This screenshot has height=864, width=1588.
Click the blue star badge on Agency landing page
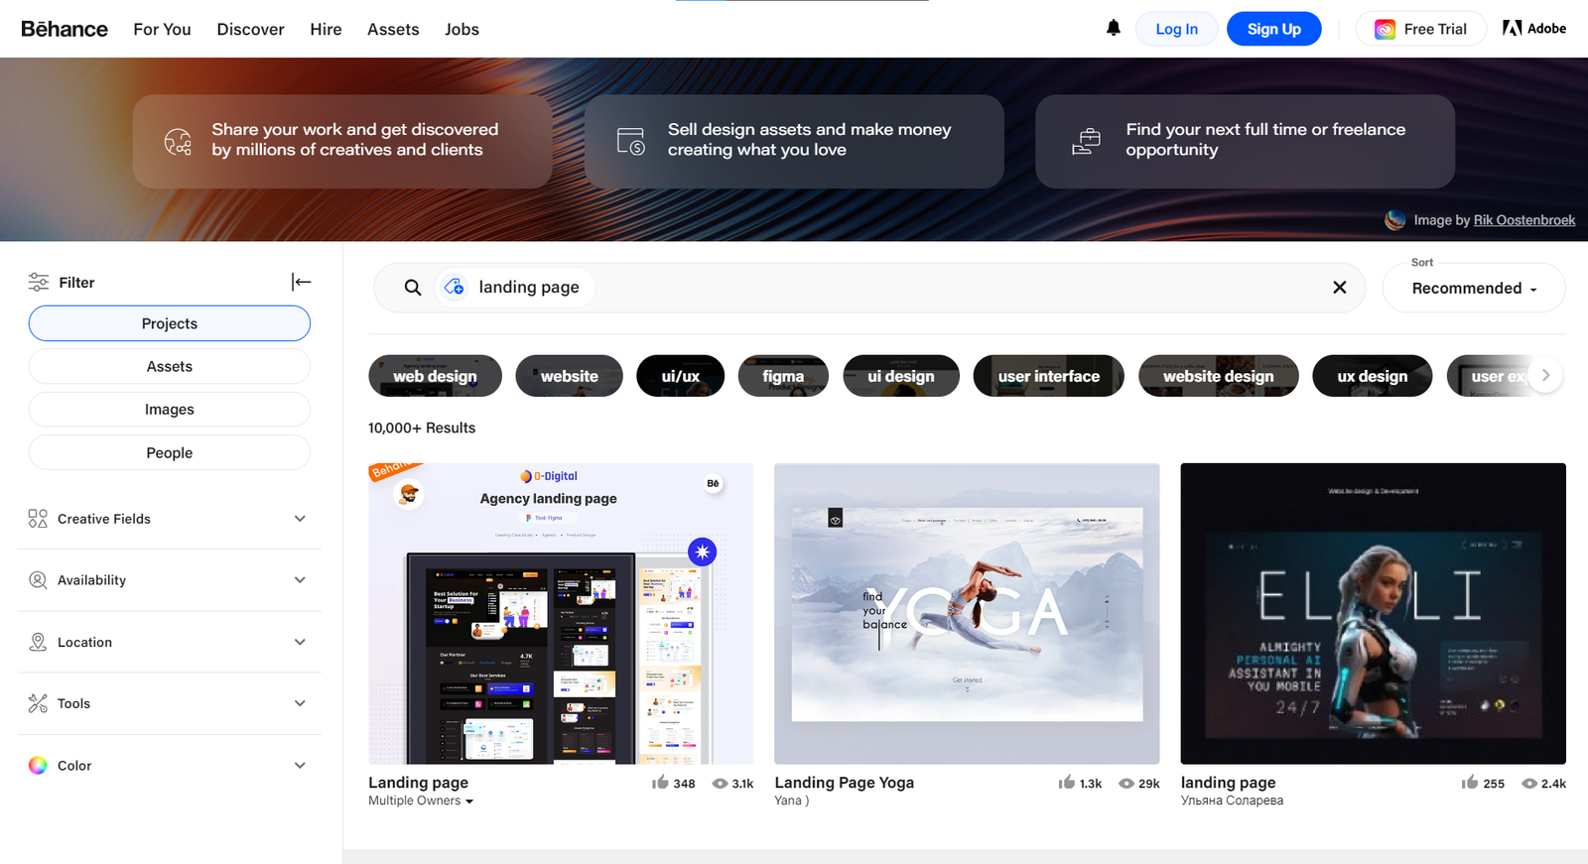pos(703,552)
